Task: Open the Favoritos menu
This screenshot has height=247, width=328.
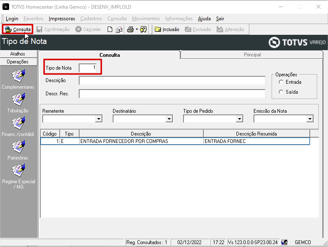Action: click(34, 19)
